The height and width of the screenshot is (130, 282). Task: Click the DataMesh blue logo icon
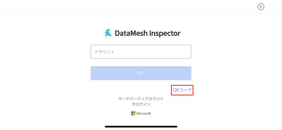pos(108,33)
